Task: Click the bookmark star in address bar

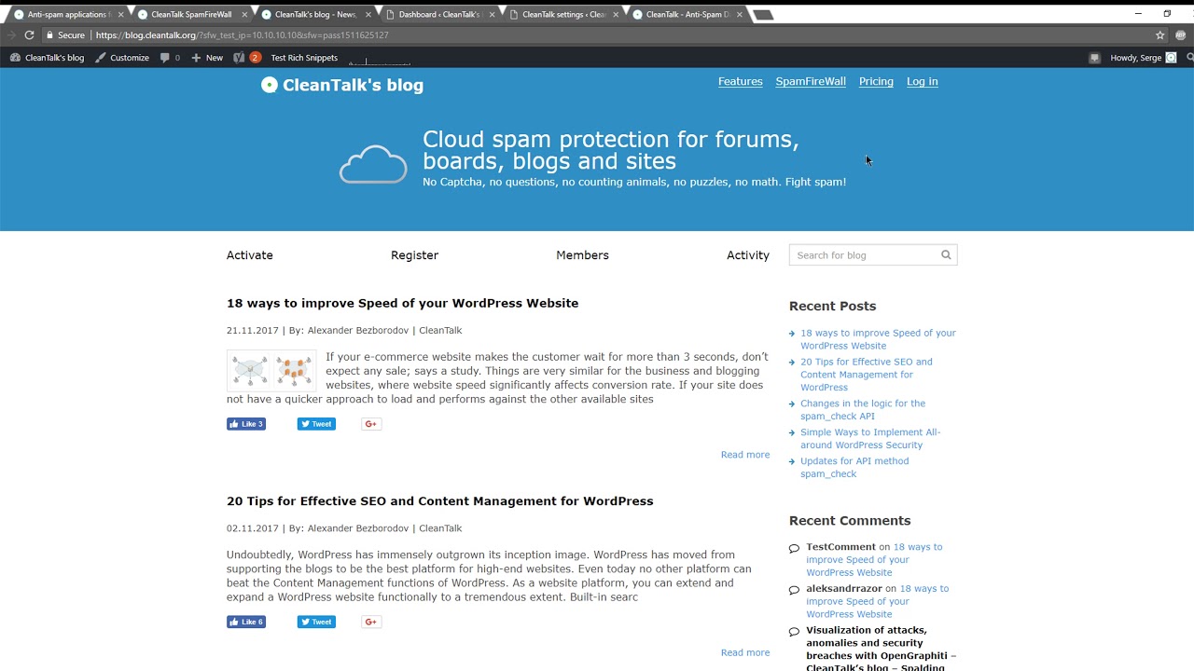Action: 1160,35
